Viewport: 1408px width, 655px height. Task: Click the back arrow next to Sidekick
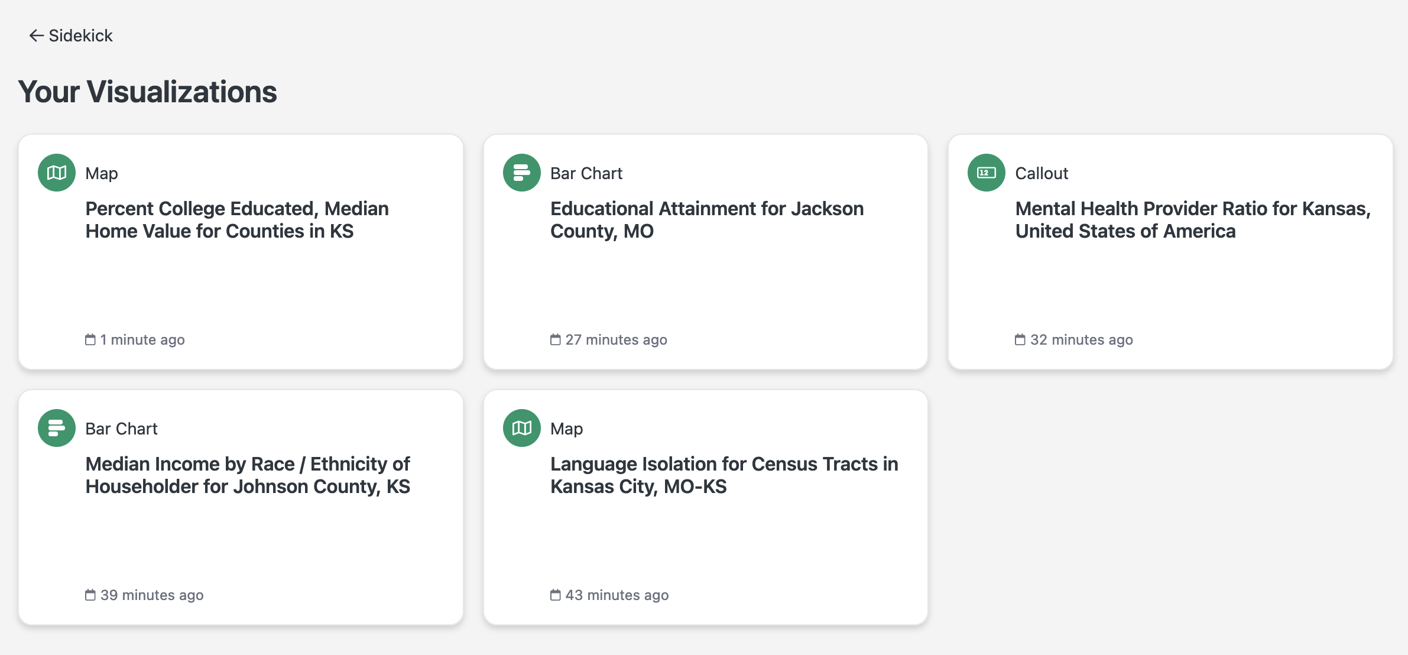point(36,36)
